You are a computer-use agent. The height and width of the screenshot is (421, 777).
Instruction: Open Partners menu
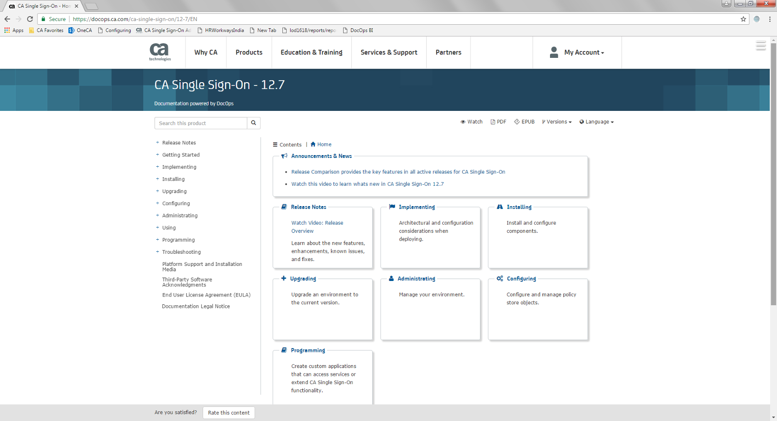449,53
